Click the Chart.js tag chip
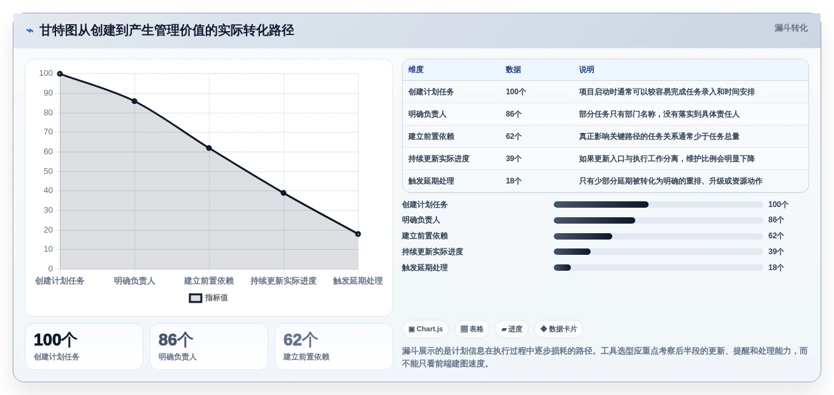Image resolution: width=834 pixels, height=395 pixels. coord(426,329)
